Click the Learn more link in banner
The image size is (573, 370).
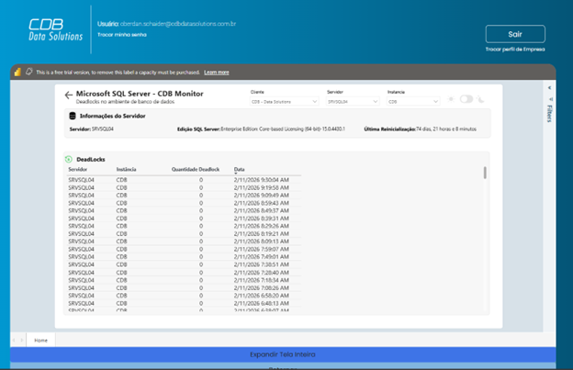tap(217, 72)
